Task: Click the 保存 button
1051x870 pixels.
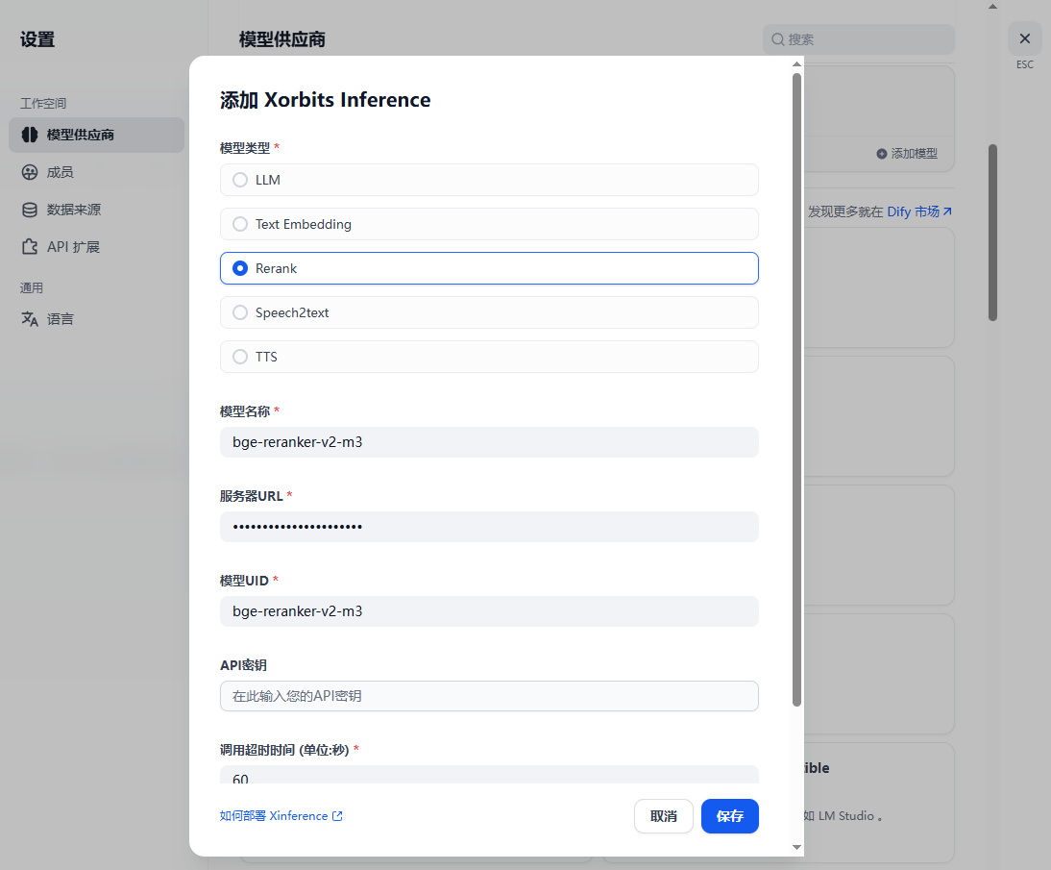Action: pyautogui.click(x=730, y=815)
